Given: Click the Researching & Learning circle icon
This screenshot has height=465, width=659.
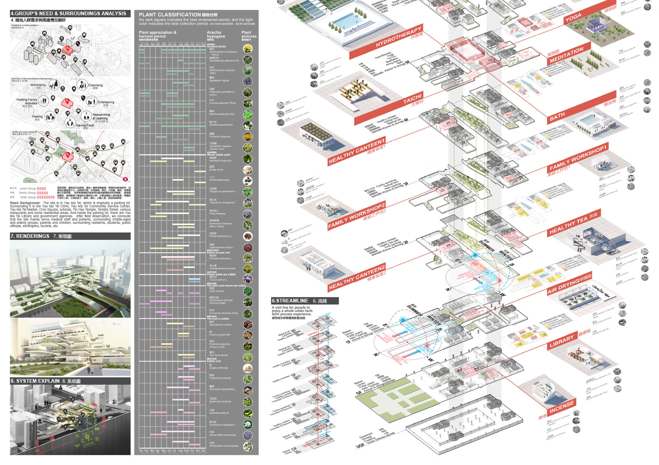Looking at the screenshot, I should 86,116.
